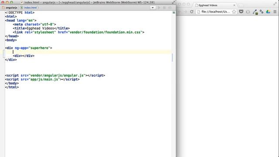Click the code inspection indicator in the editor

pos(174,12)
